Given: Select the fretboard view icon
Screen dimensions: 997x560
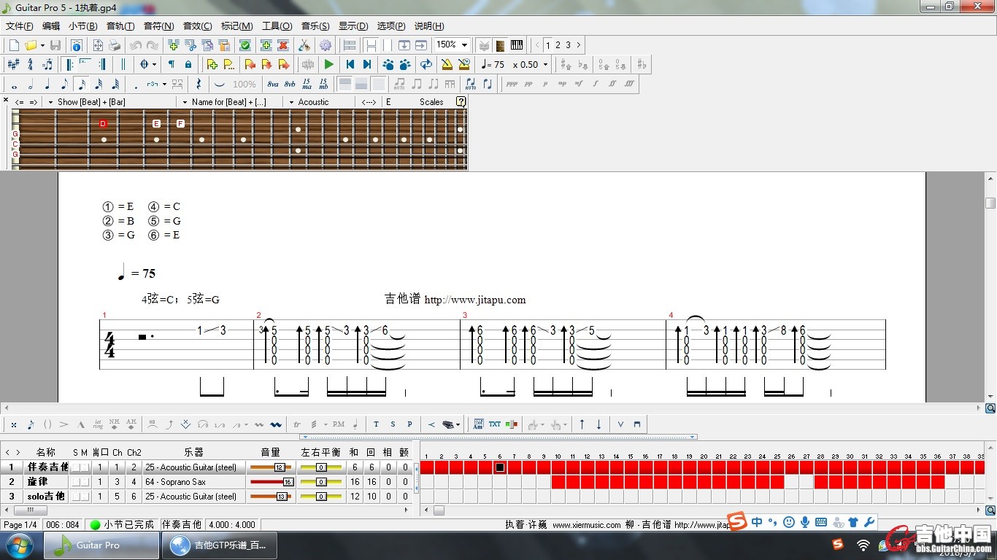Looking at the screenshot, I should pyautogui.click(x=500, y=45).
